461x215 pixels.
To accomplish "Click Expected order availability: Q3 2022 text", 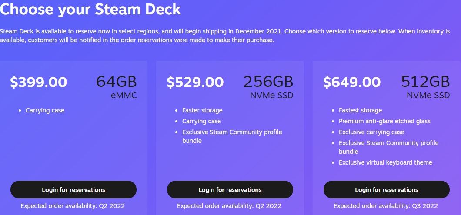I will (386, 206).
